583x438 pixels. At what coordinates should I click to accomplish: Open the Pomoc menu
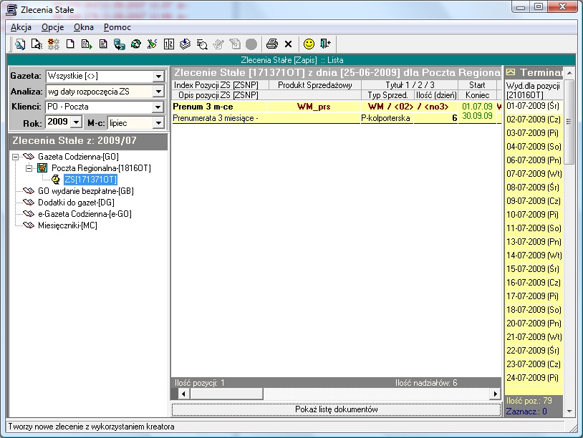tap(117, 27)
